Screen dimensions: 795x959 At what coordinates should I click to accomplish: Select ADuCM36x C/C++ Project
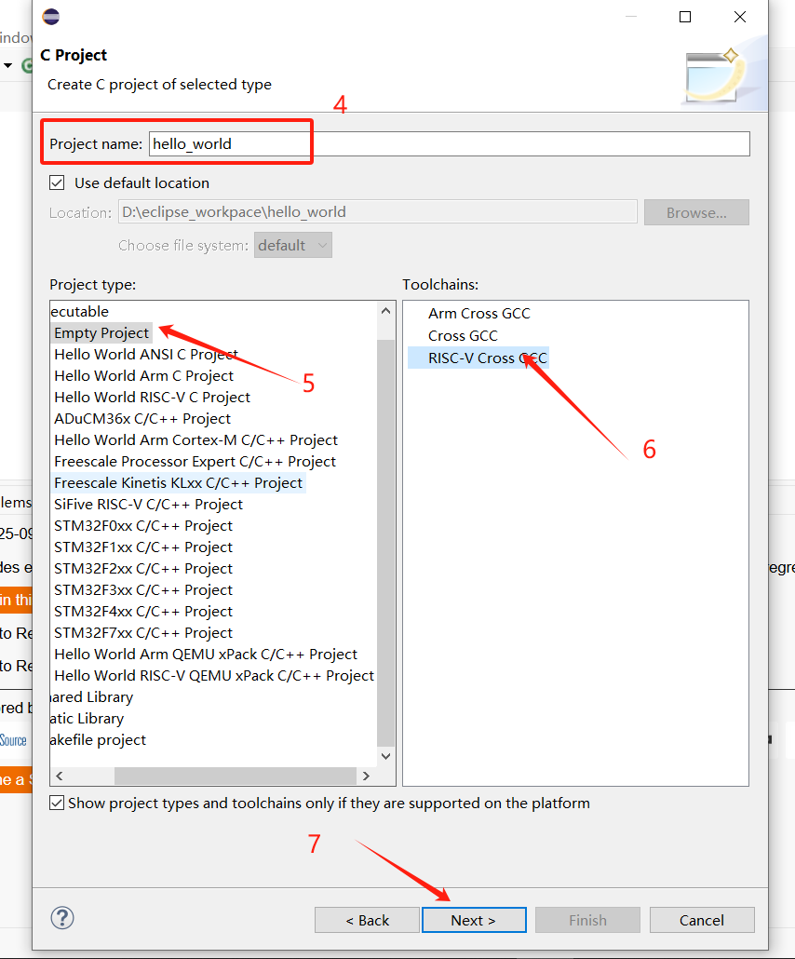point(142,419)
